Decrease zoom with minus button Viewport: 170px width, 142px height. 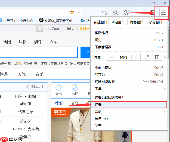(x=112, y=57)
